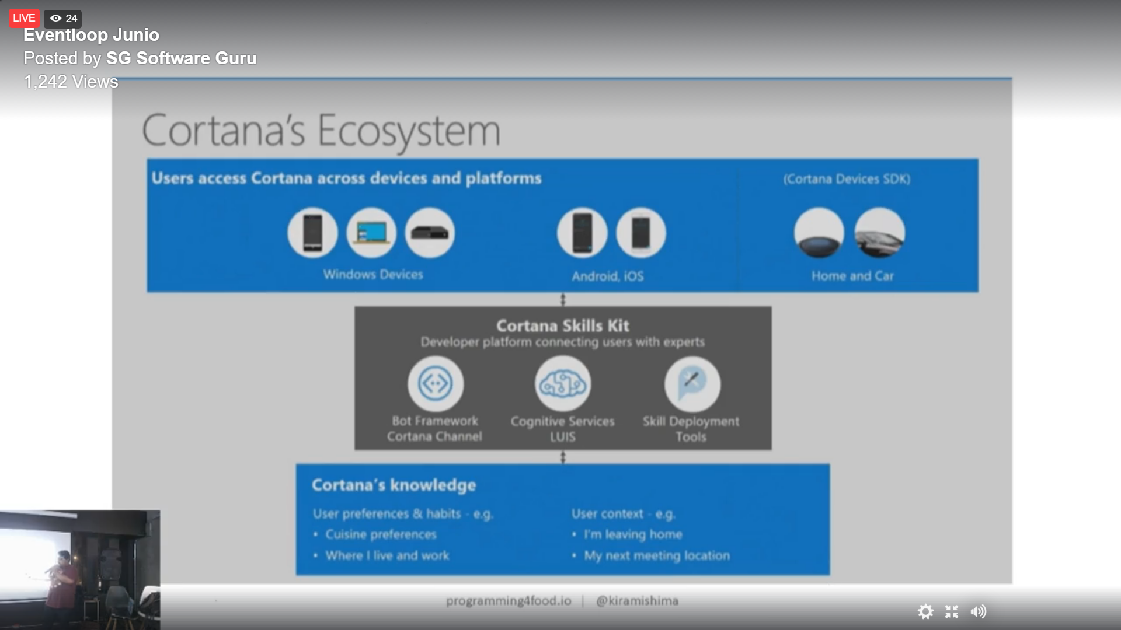Click the Cortana's knowledge heading
This screenshot has width=1121, height=630.
tap(394, 485)
